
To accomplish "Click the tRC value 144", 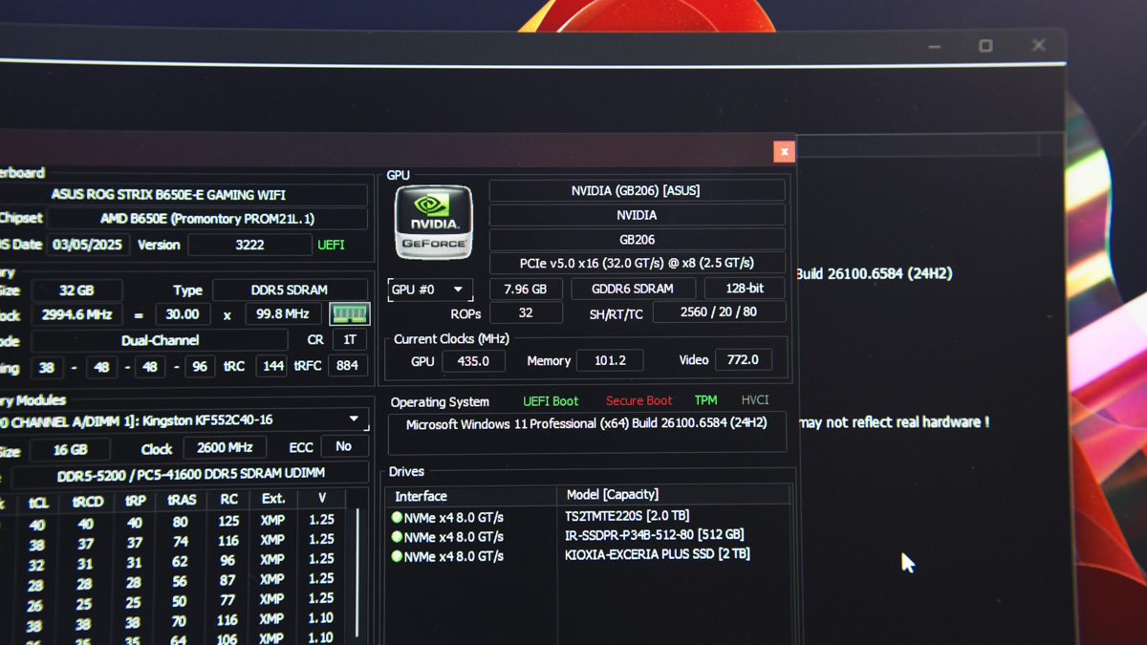I will (271, 366).
